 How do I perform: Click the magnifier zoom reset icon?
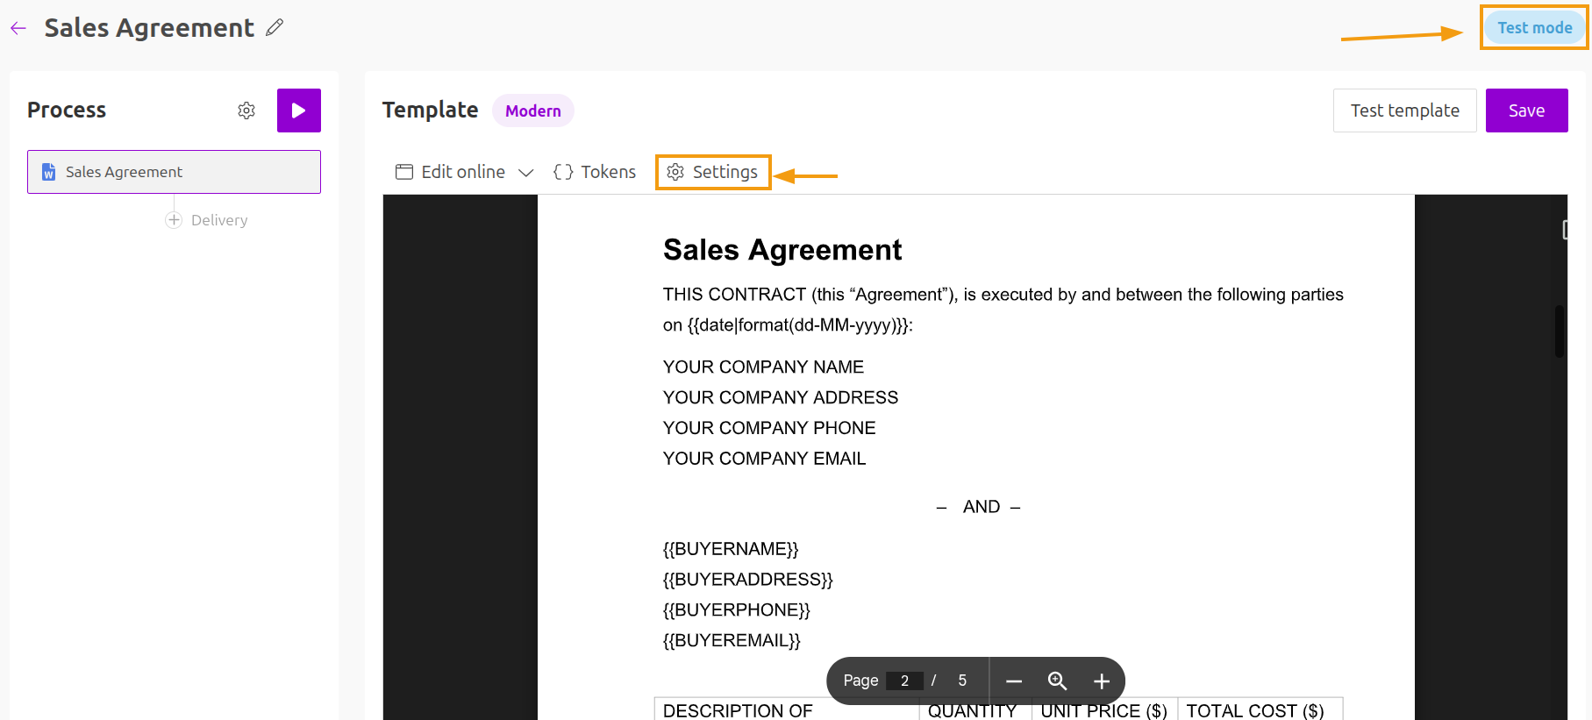1057,681
